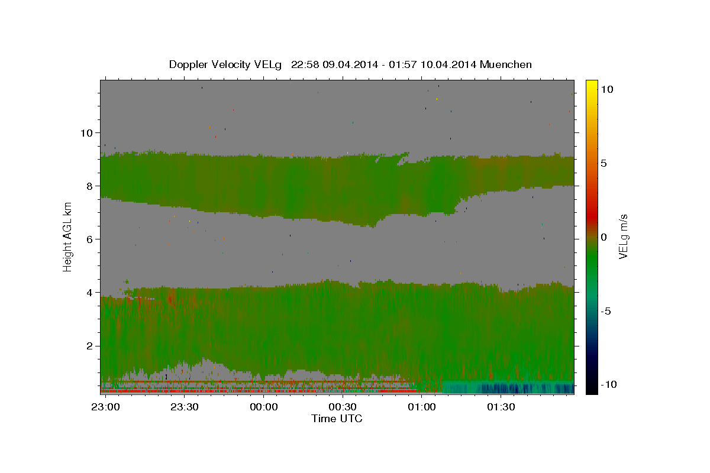Click the yellow top of the colorbar

click(591, 86)
